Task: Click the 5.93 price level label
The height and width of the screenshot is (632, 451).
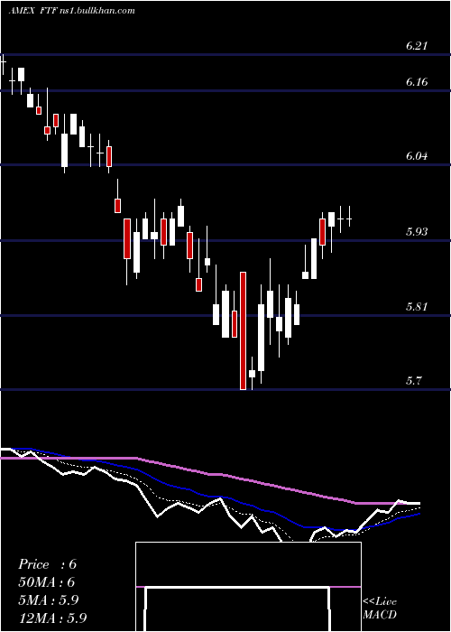Action: [x=417, y=232]
